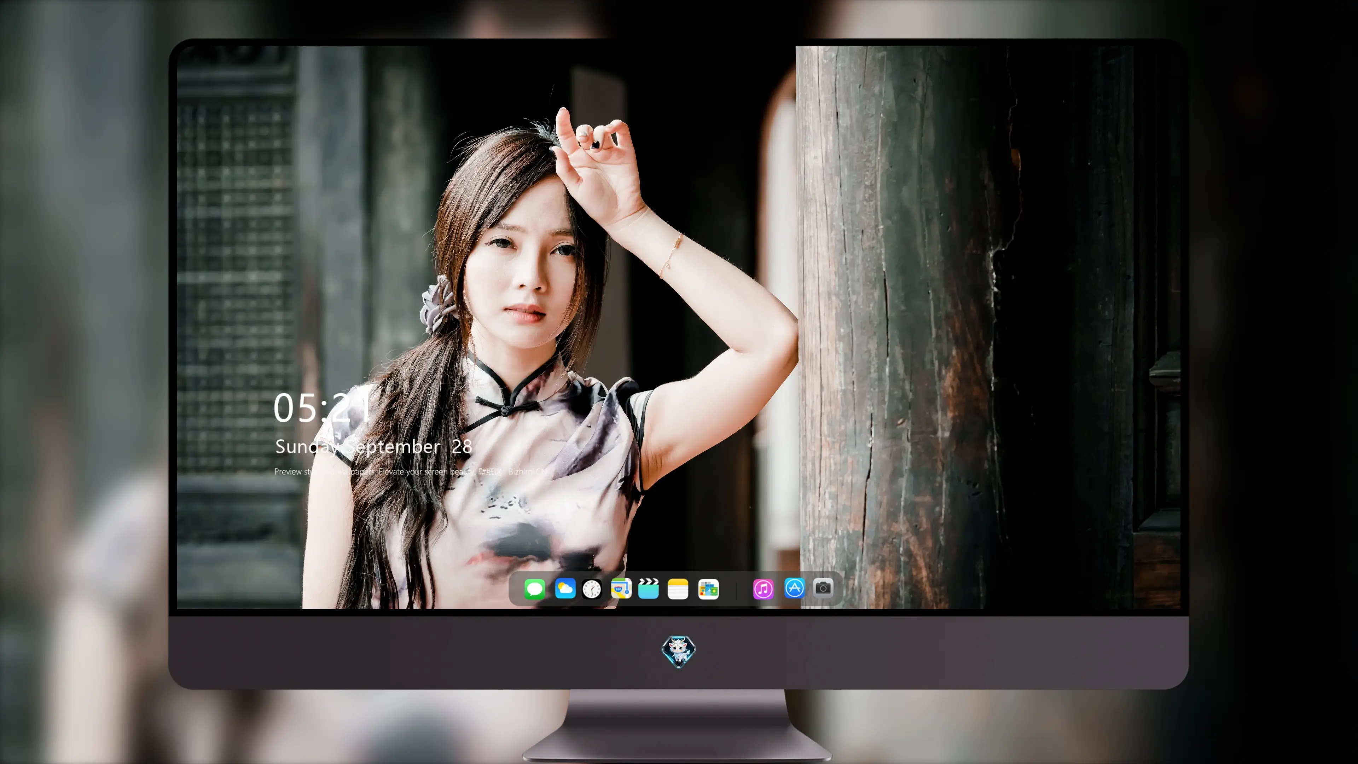This screenshot has width=1358, height=764.
Task: Open the Notes app in the dock
Action: (x=678, y=589)
